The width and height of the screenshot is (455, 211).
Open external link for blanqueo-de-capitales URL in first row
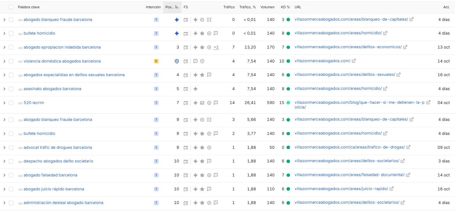[412, 19]
